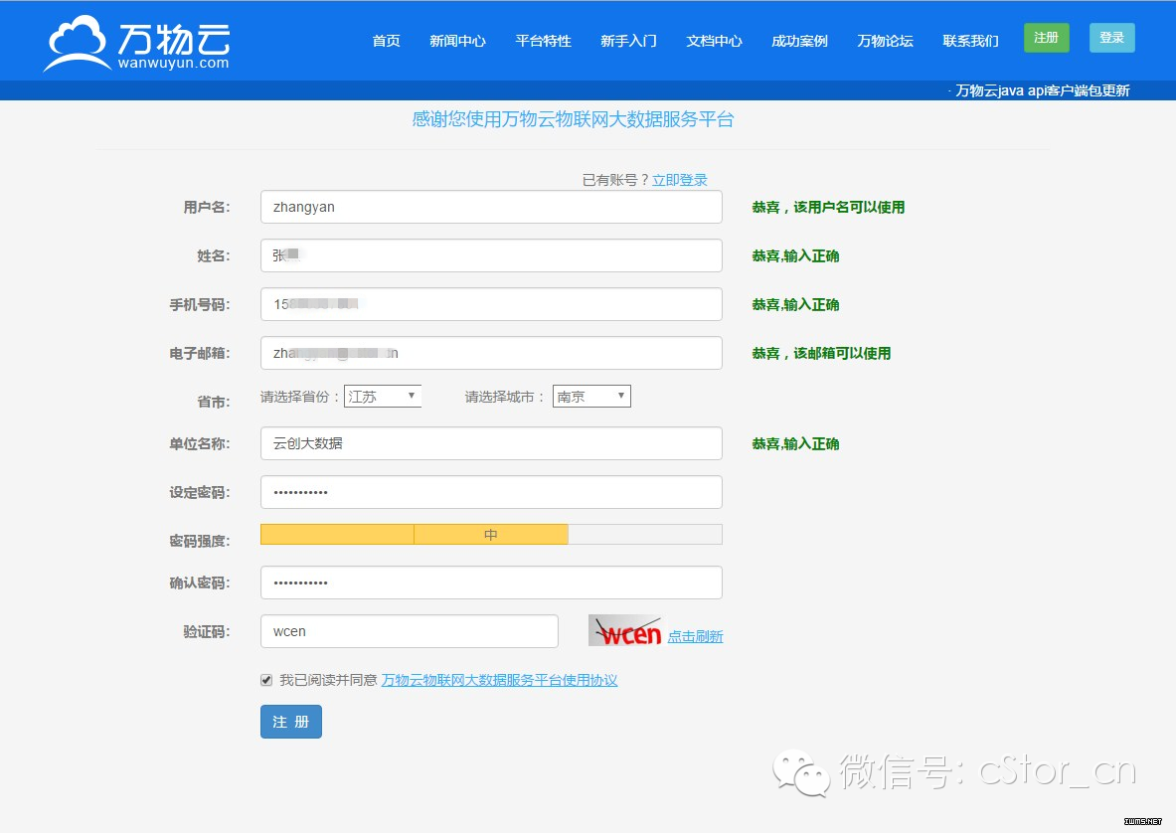Click the 电子邮箱 email field
Screen dimensions: 1176x833
[491, 353]
